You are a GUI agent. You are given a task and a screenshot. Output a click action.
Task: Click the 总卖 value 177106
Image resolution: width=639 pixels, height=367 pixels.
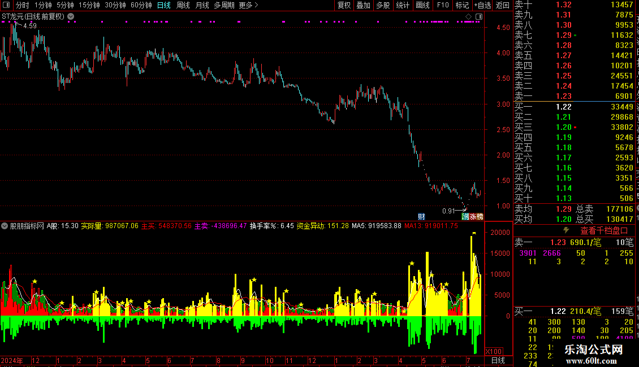[619, 209]
